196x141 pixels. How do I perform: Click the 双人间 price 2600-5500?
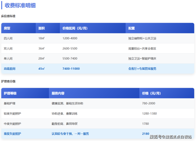click(70, 49)
